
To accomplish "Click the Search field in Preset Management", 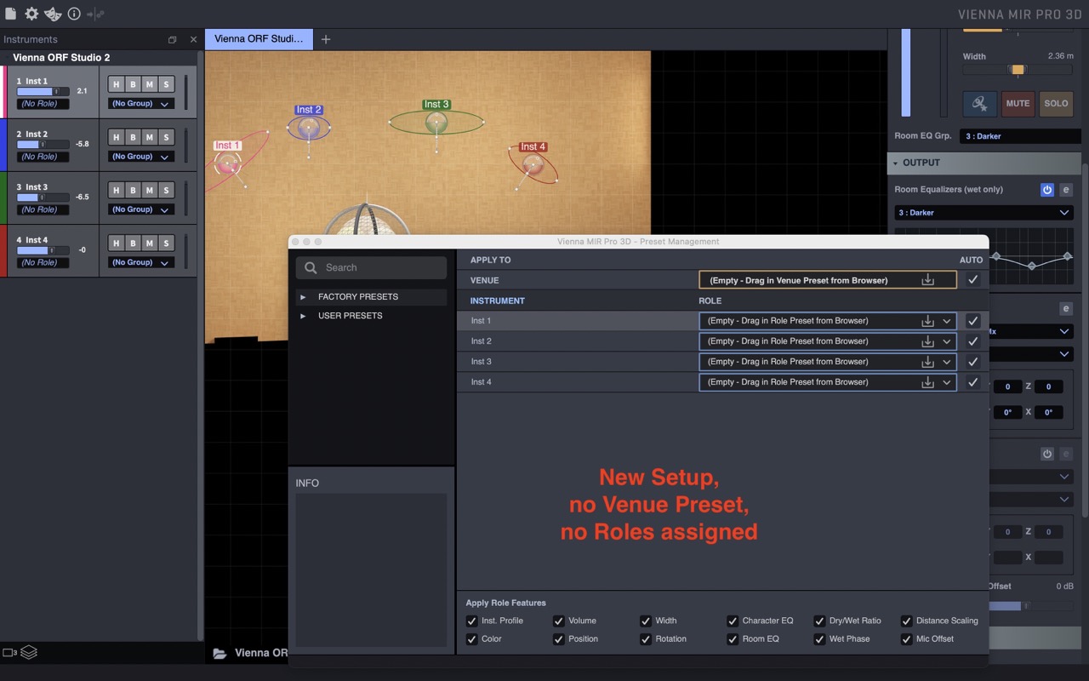I will (371, 267).
